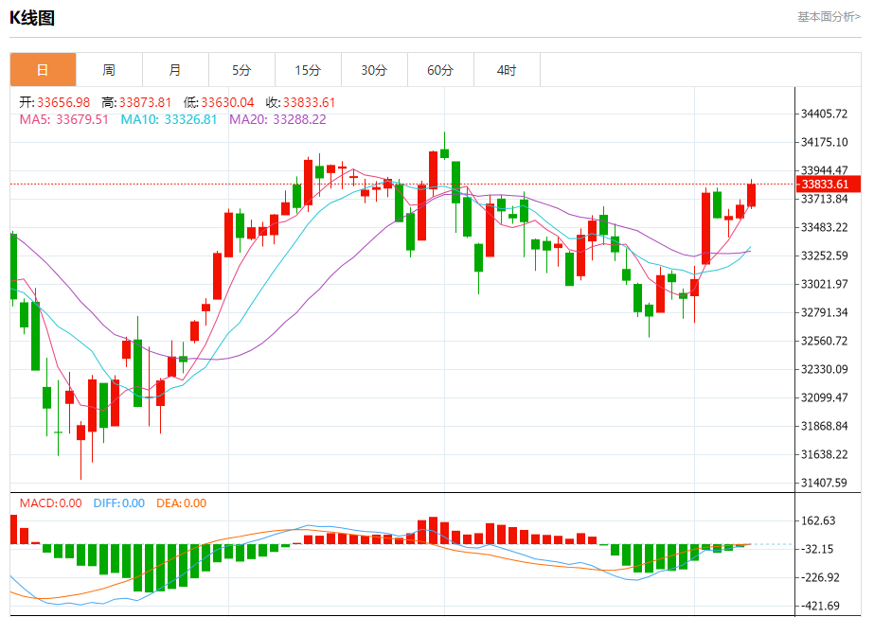Click the 34405.72 price axis label
The height and width of the screenshot is (617, 874).
click(825, 115)
